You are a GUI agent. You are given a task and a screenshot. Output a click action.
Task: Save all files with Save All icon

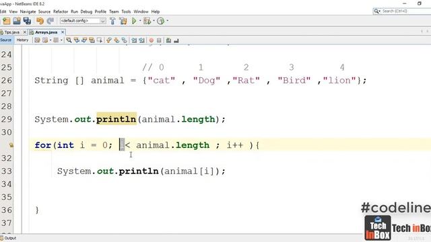[x=27, y=21]
